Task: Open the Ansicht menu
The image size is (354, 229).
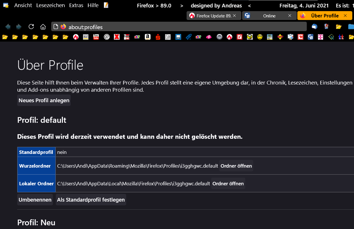Action: click(23, 5)
